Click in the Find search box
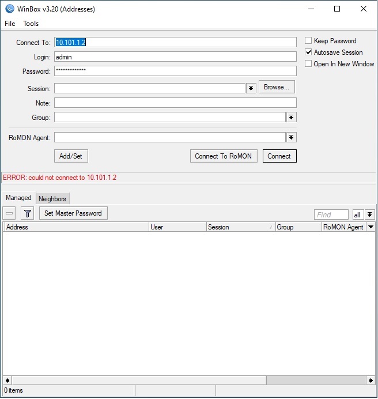The image size is (378, 399). [x=331, y=214]
